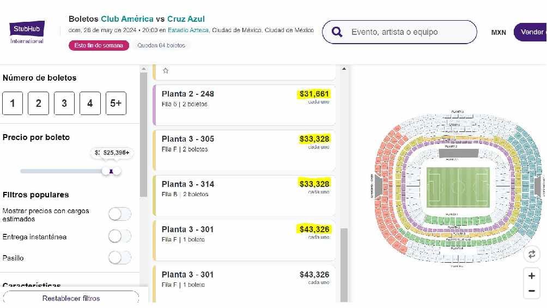Click the price per ticket slider handle
Viewport: 547px width, 308px height.
point(112,171)
